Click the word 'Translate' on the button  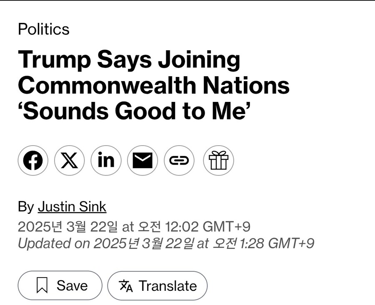[x=167, y=286]
